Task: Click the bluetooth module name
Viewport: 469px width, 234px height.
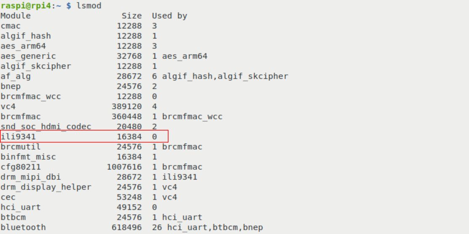Action: (x=23, y=227)
